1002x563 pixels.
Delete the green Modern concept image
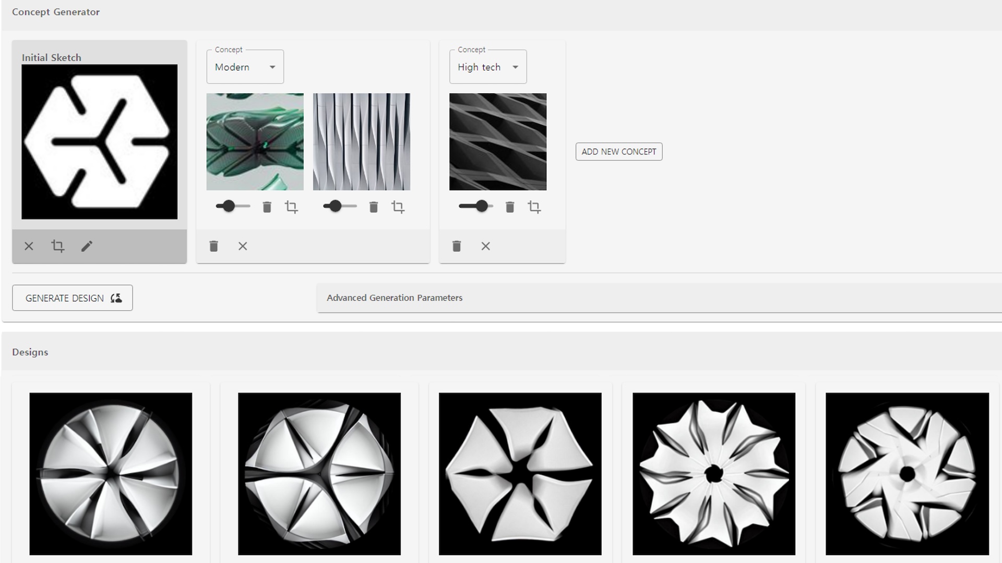[267, 207]
